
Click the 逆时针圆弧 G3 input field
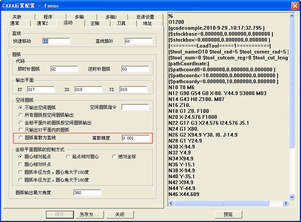coord(135,69)
